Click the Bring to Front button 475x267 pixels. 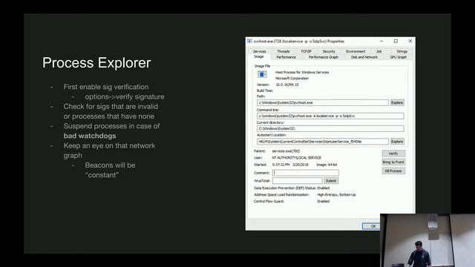[393, 162]
